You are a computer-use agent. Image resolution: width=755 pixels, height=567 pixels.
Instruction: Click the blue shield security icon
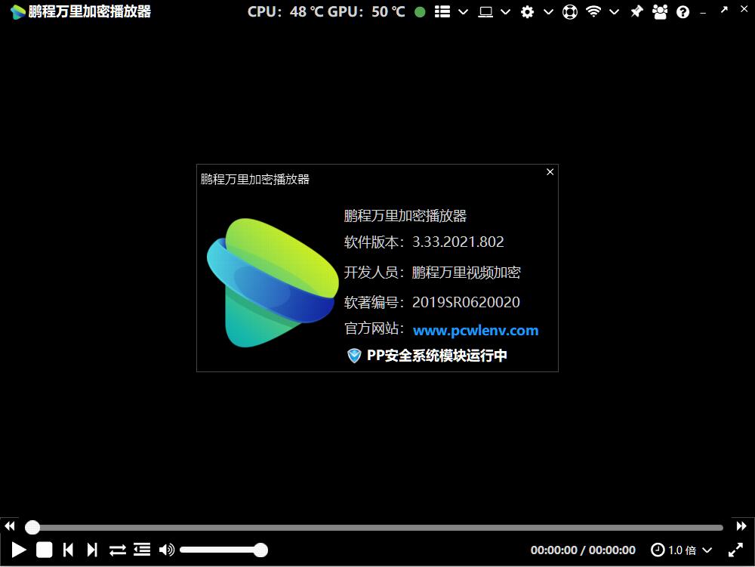point(354,356)
